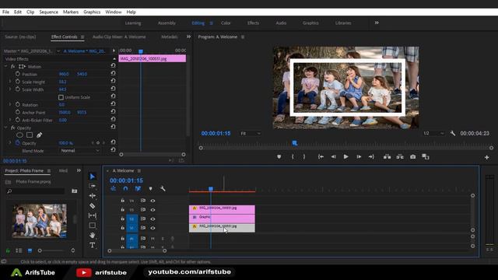Screen dimensions: 498x280
Task: Reset the Rotation parameter
Action: click(113, 104)
